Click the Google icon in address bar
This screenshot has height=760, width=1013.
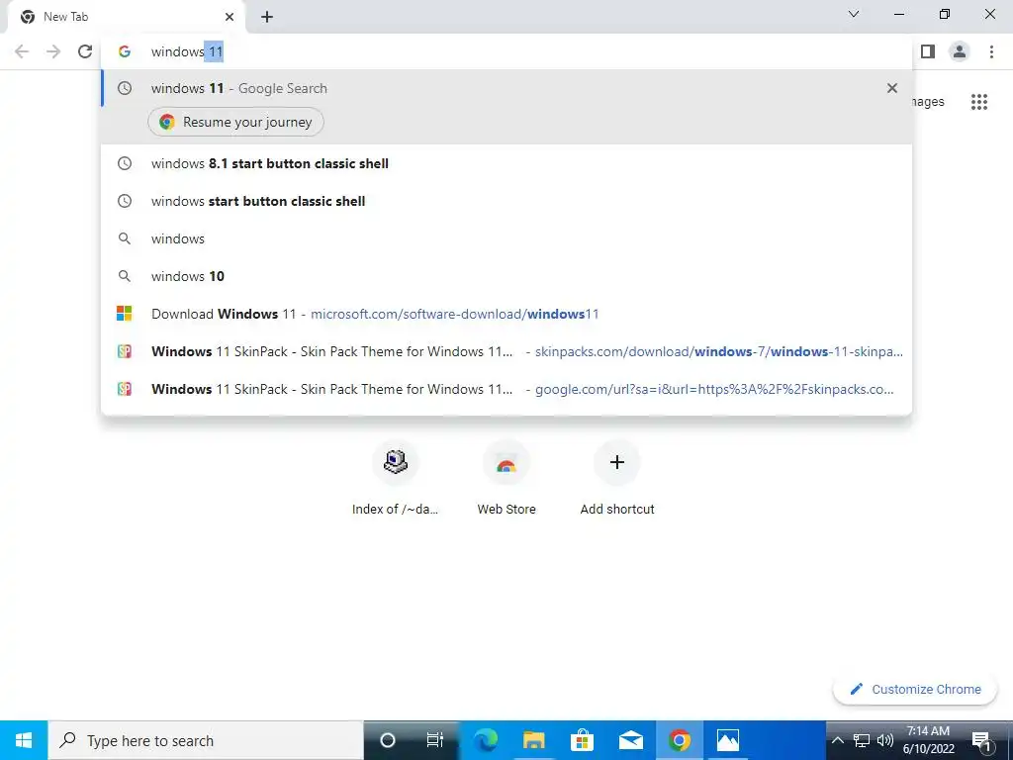125,51
